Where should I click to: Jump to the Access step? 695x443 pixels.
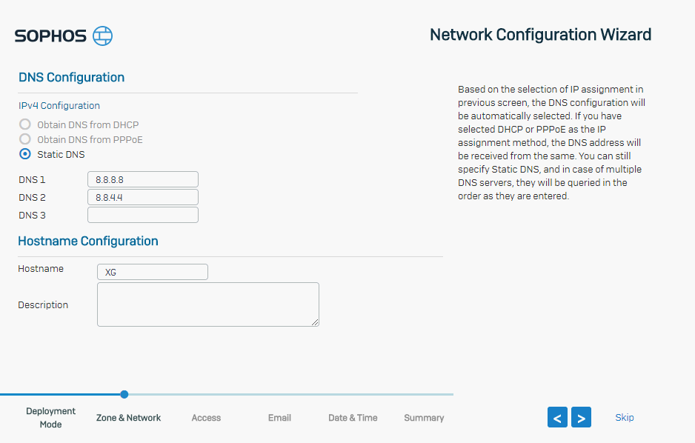point(206,418)
